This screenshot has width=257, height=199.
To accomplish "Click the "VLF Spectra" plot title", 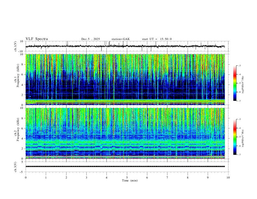I will click(37, 39).
